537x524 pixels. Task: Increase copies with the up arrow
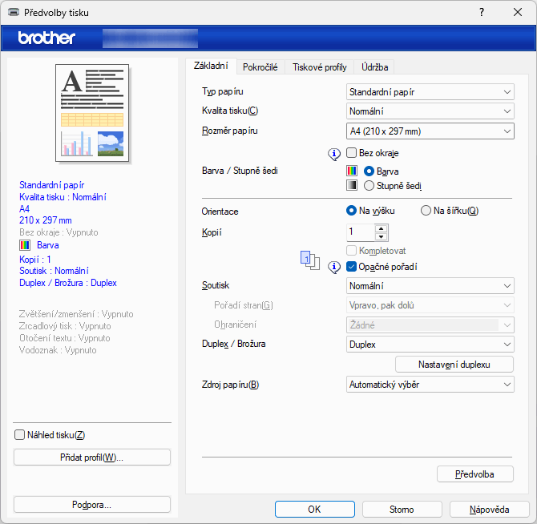pos(382,228)
